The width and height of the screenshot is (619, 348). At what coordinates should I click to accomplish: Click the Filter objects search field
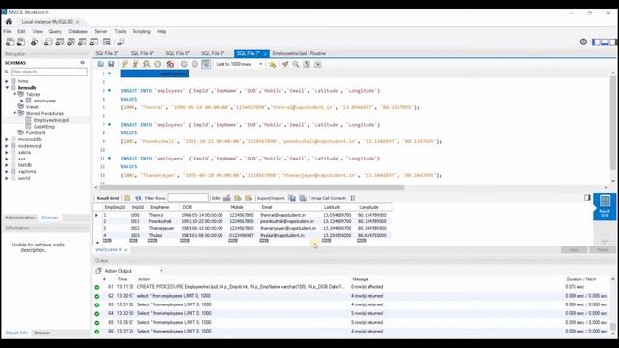pyautogui.click(x=49, y=72)
